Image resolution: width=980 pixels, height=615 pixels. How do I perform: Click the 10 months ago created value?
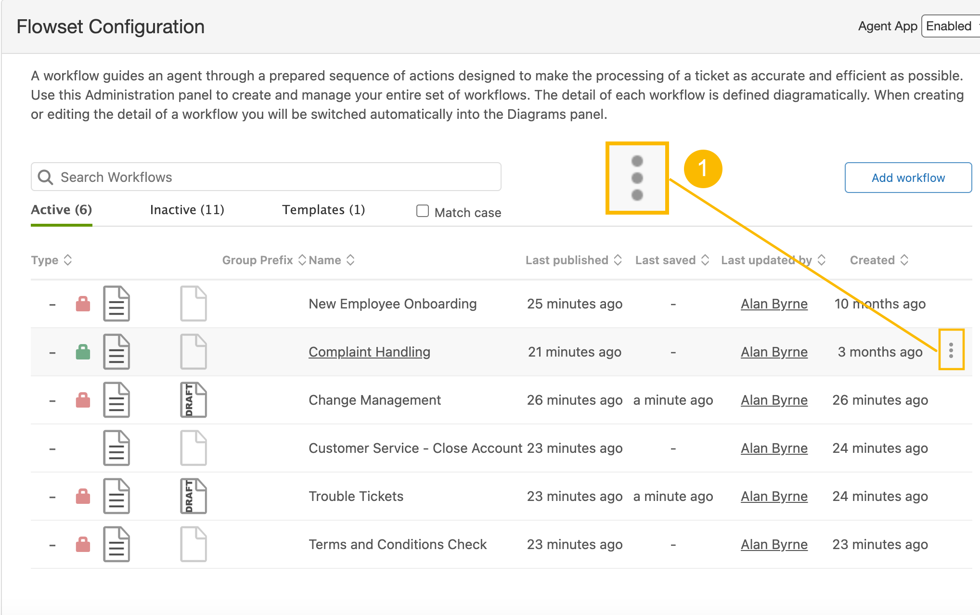coord(880,304)
